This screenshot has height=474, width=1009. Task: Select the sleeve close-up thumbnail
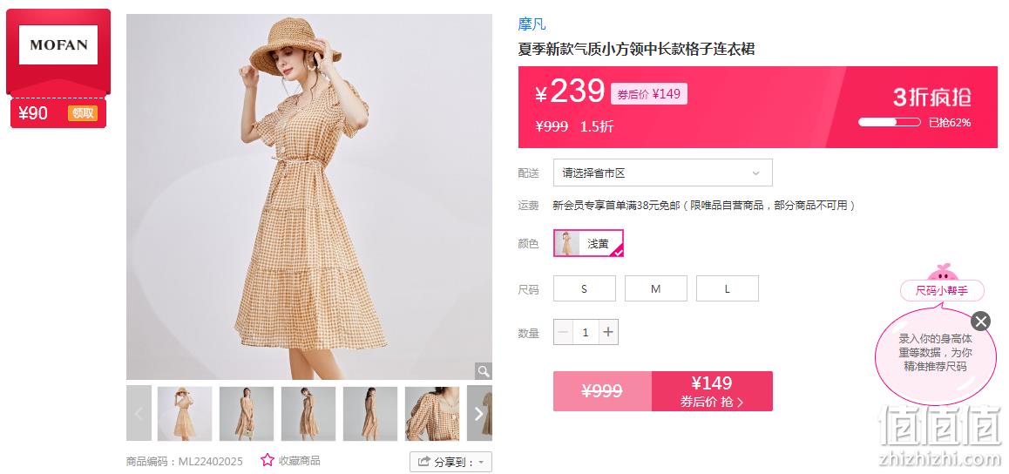(432, 414)
